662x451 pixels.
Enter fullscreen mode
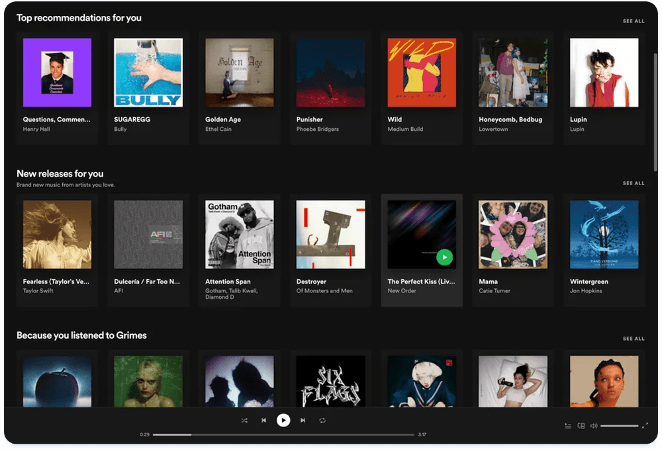point(645,425)
